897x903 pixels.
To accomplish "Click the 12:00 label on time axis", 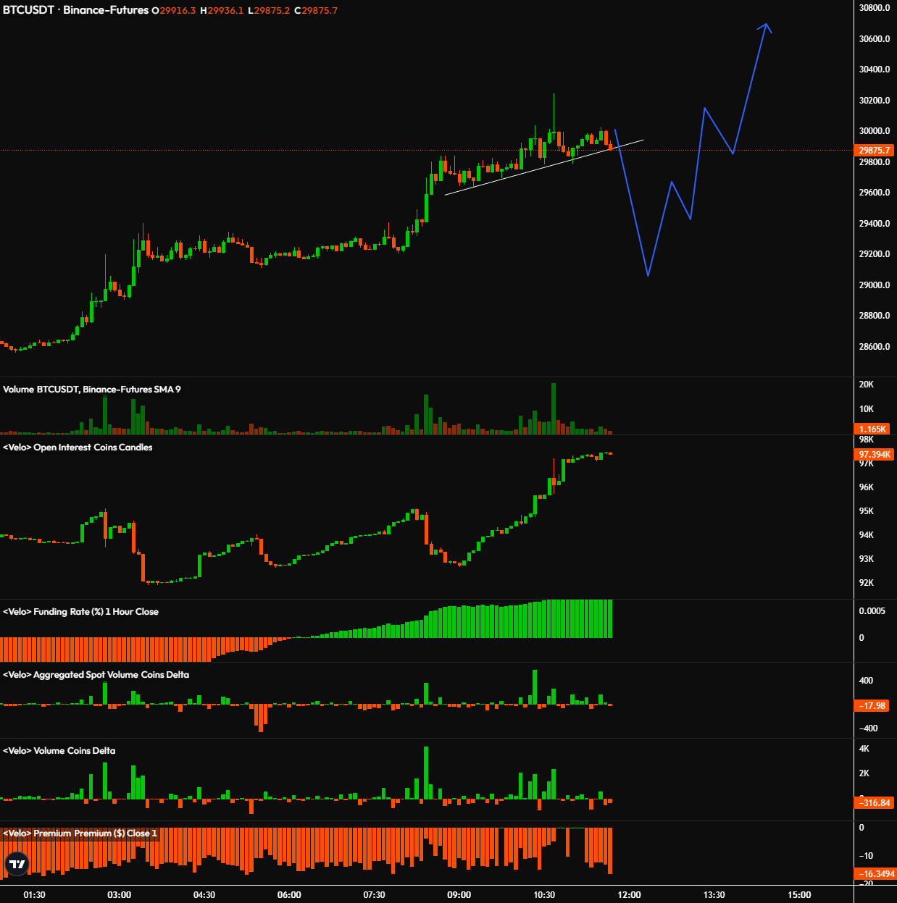I will coord(629,895).
